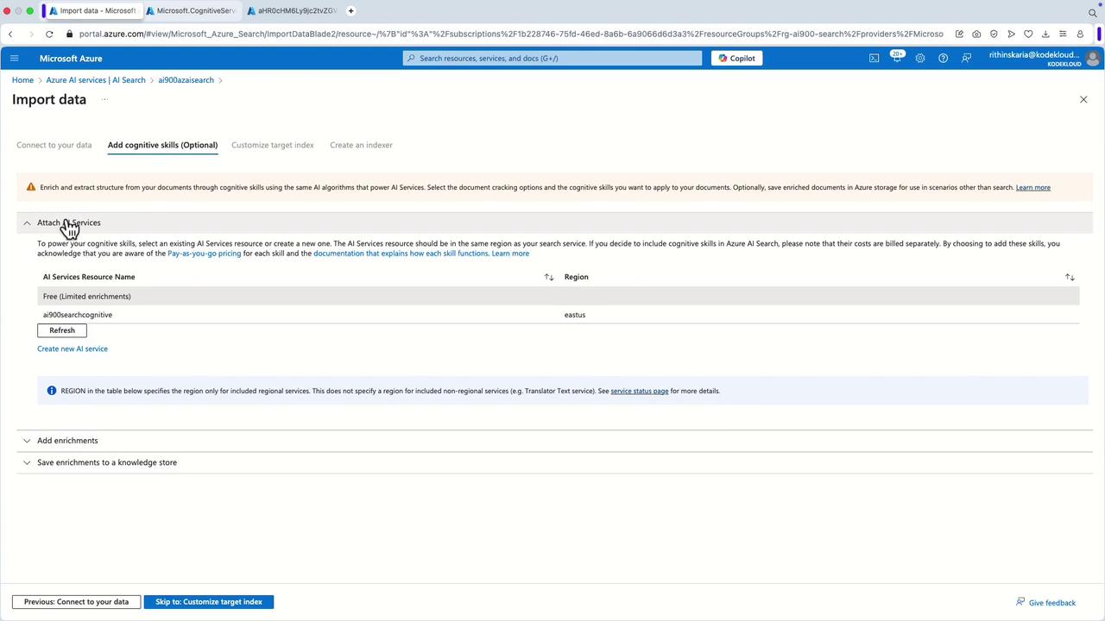Open the Pay-as-you-go pricing link

pos(205,254)
